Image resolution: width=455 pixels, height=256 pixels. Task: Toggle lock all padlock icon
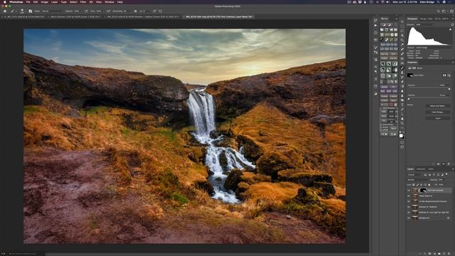[x=429, y=185]
